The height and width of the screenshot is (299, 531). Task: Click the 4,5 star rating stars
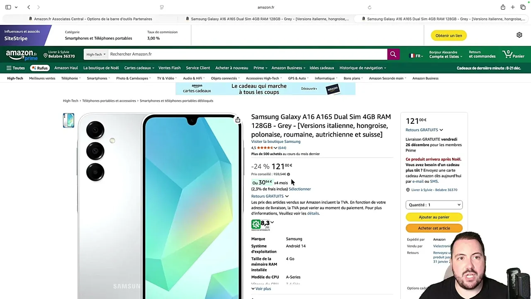tap(264, 147)
